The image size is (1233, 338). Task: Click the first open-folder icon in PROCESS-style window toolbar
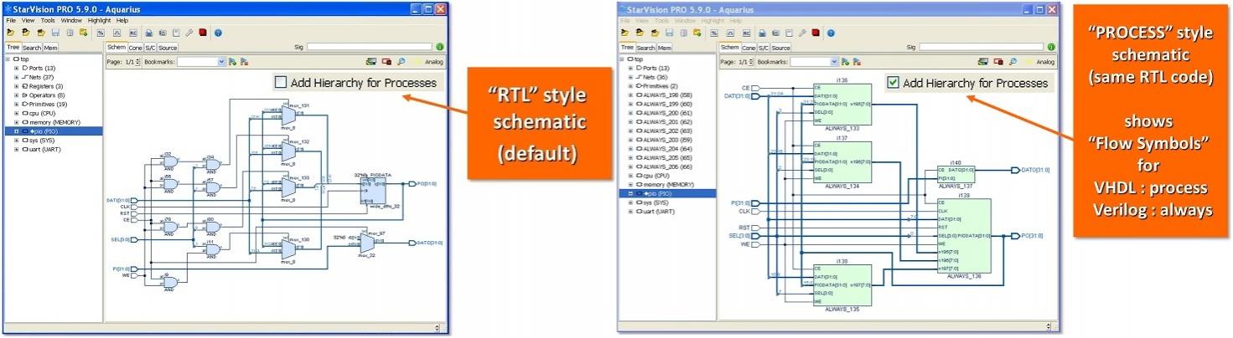pyautogui.click(x=624, y=33)
